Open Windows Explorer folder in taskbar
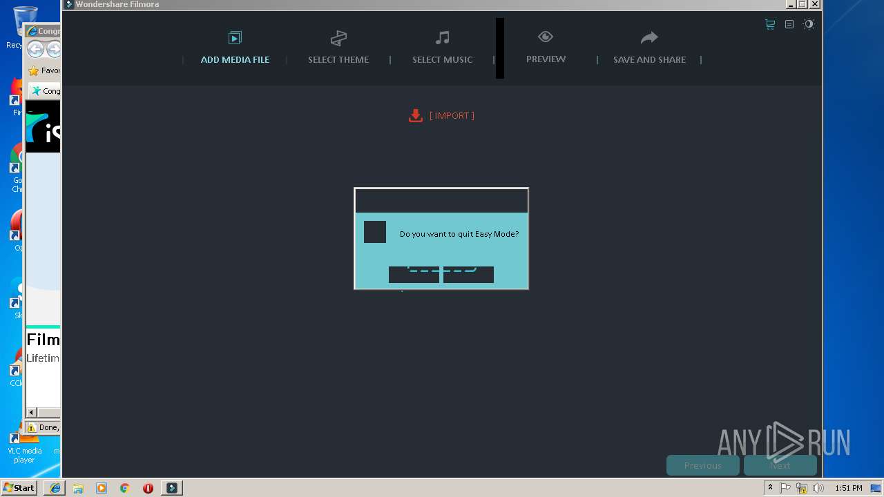 [x=78, y=487]
